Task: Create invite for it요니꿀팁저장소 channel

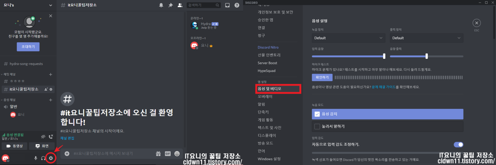Action: click(46, 89)
